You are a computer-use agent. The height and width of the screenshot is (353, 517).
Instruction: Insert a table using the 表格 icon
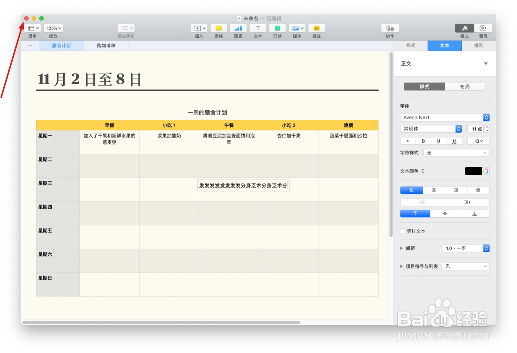point(219,28)
